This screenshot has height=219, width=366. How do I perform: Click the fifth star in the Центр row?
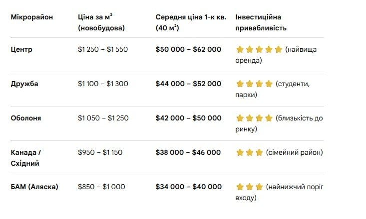point(278,50)
